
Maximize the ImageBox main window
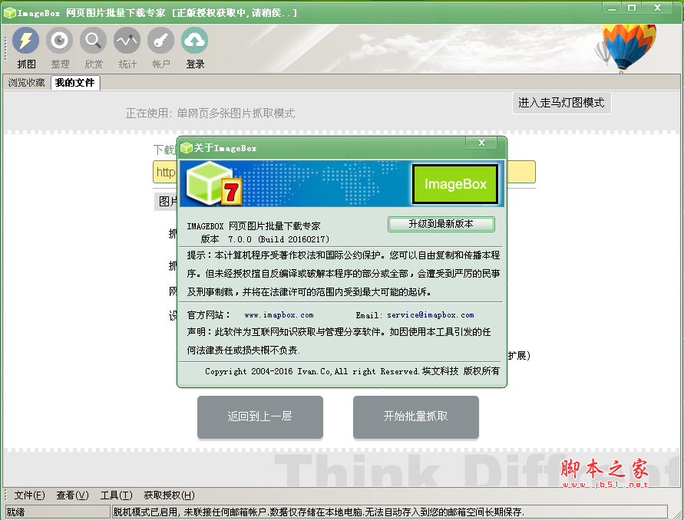pyautogui.click(x=632, y=8)
